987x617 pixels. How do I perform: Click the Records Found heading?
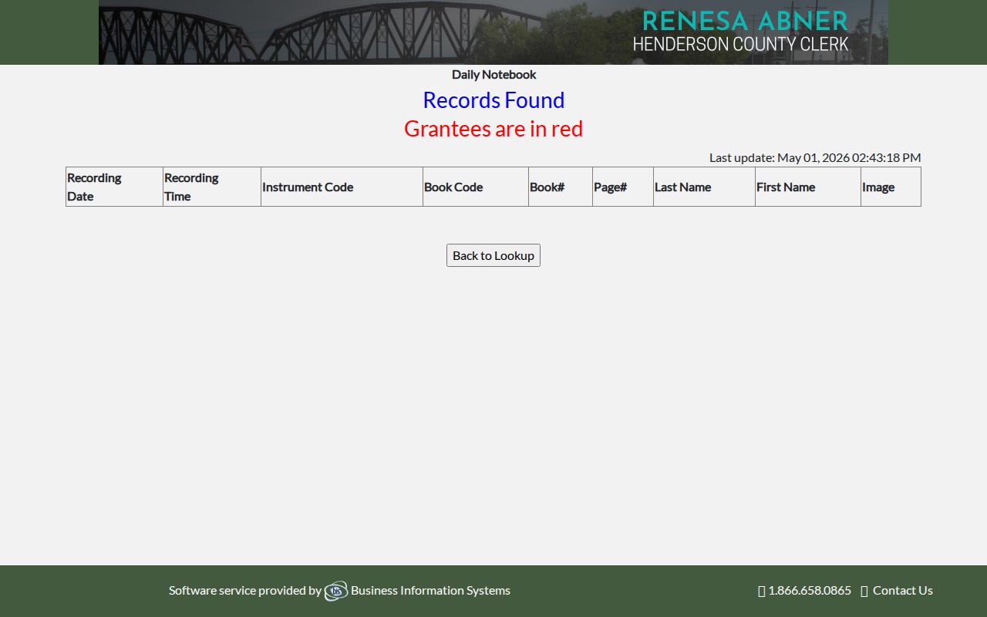tap(493, 100)
